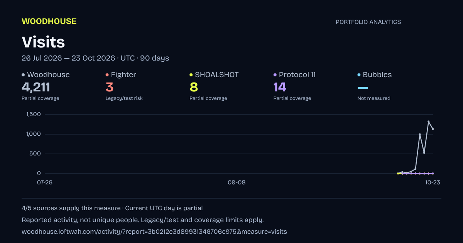This screenshot has width=463, height=243.
Task: Click the grey Woodhouse legend dot
Action: pos(23,75)
